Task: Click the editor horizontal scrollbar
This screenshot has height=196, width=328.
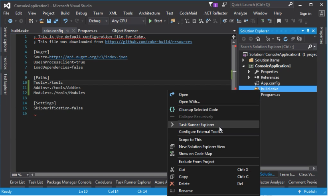Action: 101,175
